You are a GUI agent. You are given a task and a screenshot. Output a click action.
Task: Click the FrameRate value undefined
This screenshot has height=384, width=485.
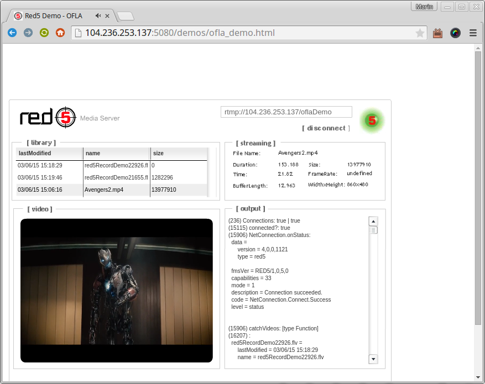point(359,173)
